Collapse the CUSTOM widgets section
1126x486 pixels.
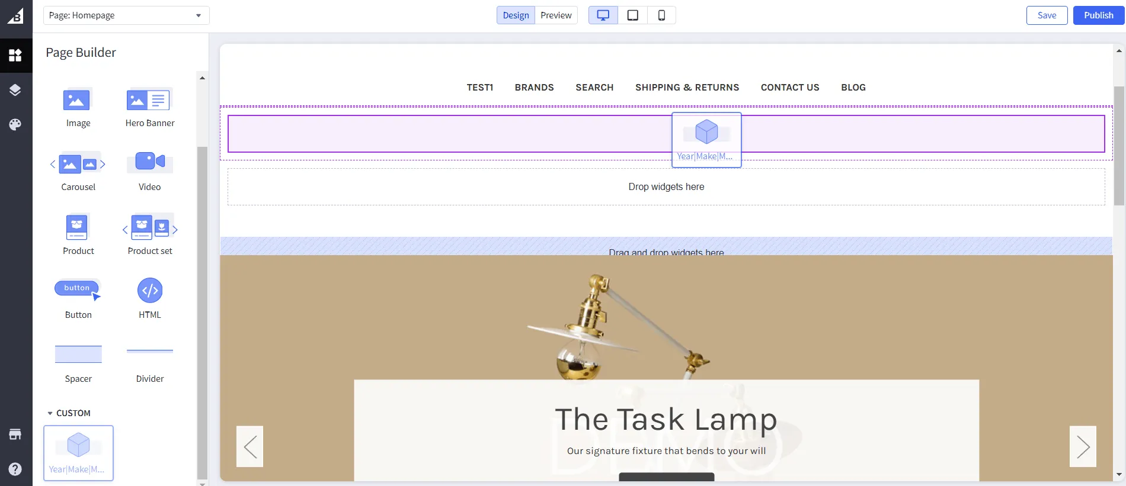click(x=50, y=413)
